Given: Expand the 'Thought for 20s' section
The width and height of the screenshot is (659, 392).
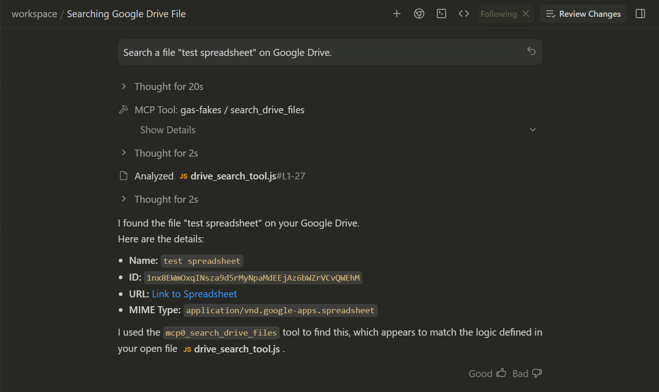Looking at the screenshot, I should [x=169, y=87].
